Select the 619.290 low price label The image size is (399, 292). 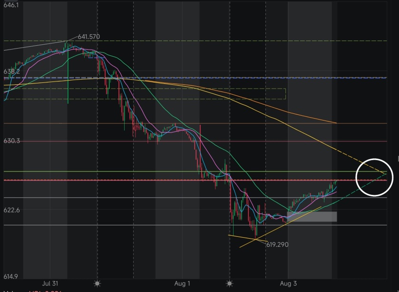point(277,245)
